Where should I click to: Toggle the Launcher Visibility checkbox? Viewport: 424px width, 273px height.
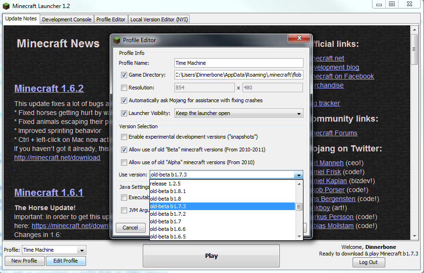click(124, 113)
